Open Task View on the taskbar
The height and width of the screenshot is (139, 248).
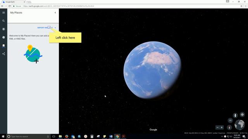point(54,136)
